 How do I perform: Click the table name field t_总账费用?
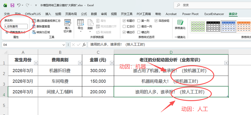point(16,27)
